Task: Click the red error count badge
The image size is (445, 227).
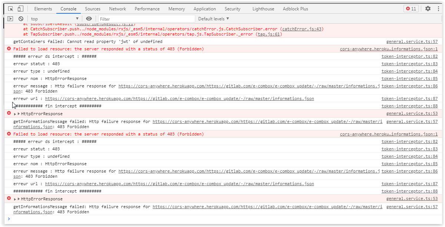Action: (411, 9)
